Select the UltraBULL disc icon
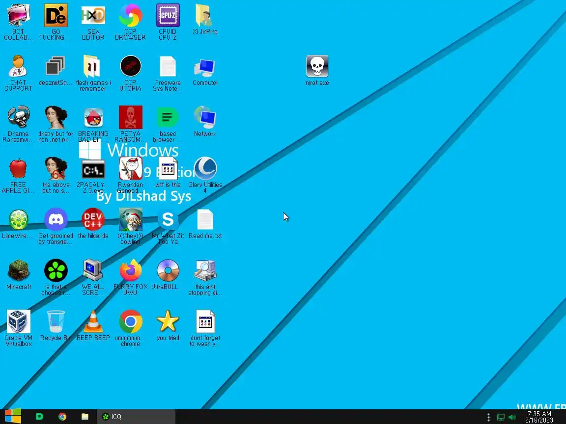 pyautogui.click(x=168, y=270)
